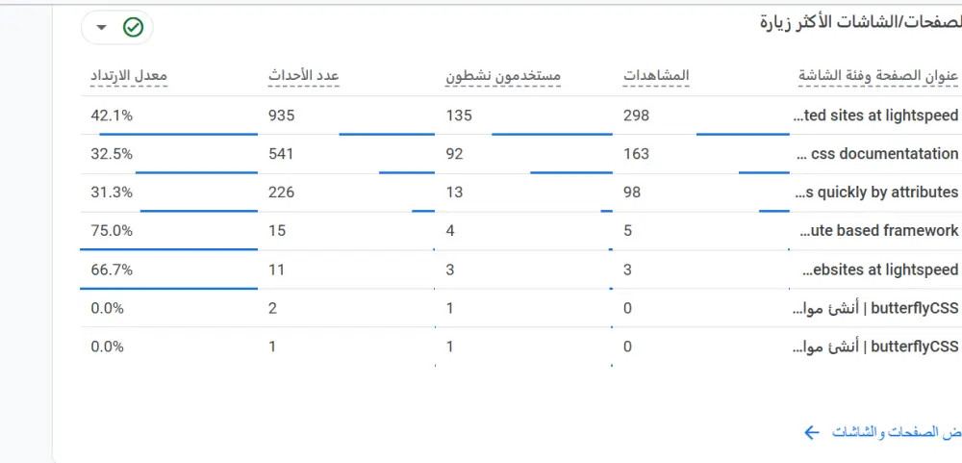The image size is (962, 463).
Task: Click the 32.5% bounce rate value
Action: point(112,153)
